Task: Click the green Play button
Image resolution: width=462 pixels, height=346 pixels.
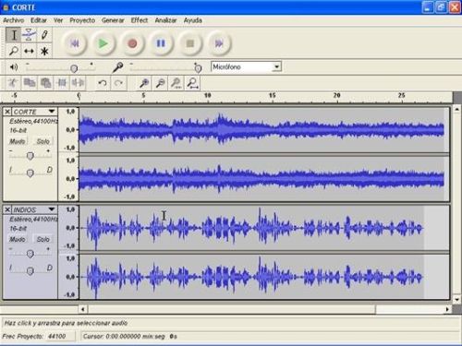Action: coord(103,43)
